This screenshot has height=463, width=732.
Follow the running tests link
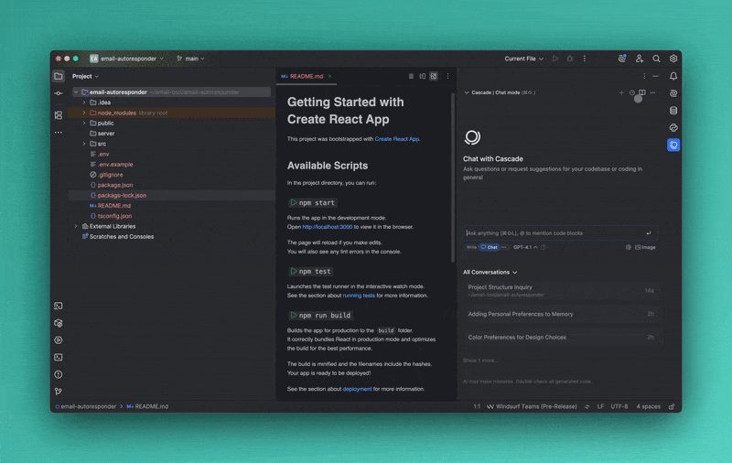(x=359, y=296)
